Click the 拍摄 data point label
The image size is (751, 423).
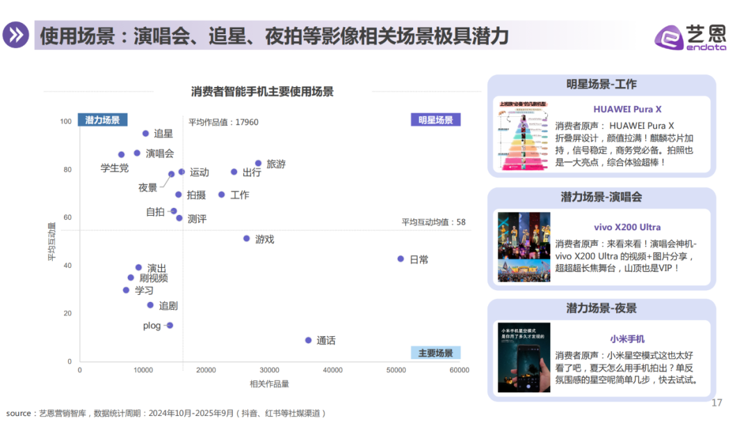[196, 195]
